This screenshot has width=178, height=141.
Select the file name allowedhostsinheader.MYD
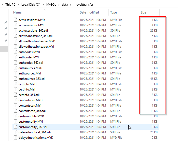(37, 41)
